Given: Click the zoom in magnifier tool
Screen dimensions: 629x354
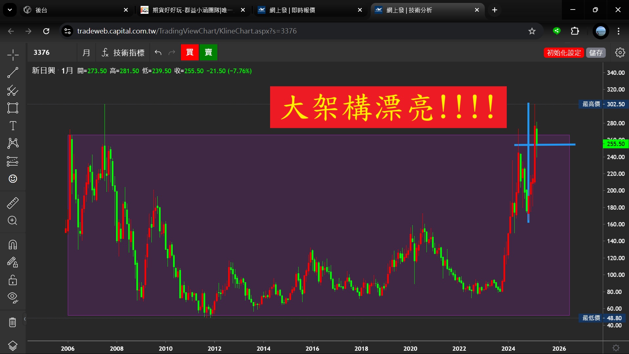Looking at the screenshot, I should click(x=13, y=220).
